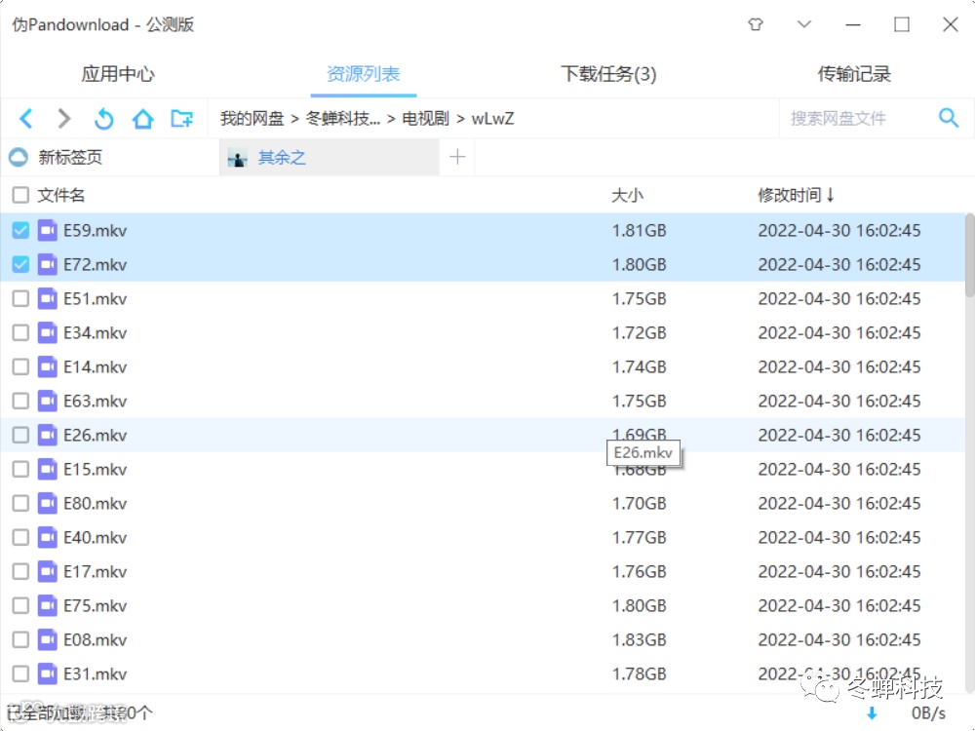Sort by 文件名 column header
This screenshot has height=731, width=975.
pyautogui.click(x=60, y=195)
